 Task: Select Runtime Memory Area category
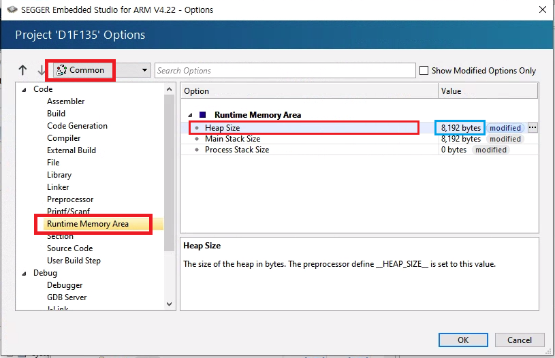tap(88, 224)
